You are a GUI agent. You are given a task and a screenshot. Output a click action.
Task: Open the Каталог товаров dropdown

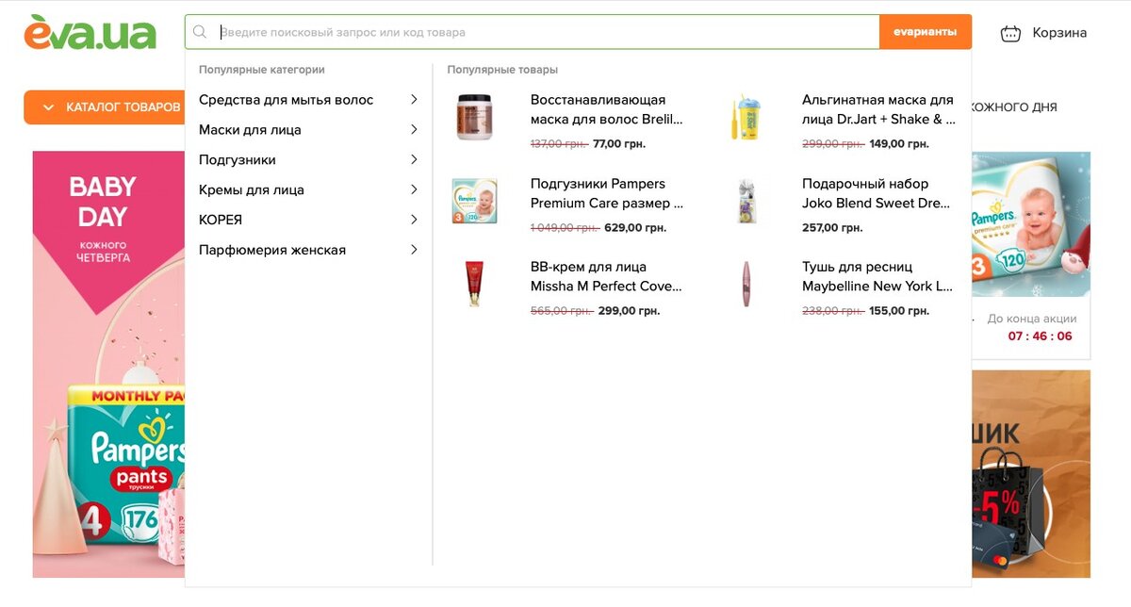(105, 107)
